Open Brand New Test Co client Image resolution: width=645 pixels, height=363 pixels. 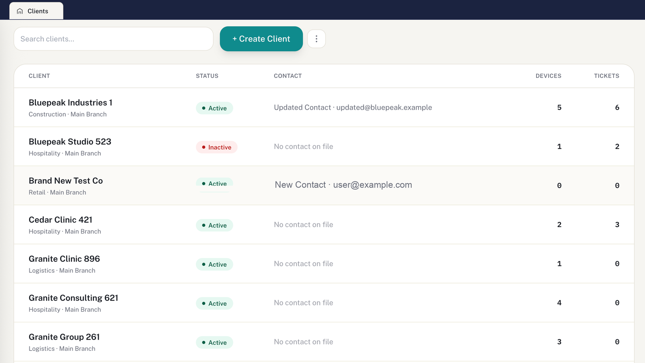click(66, 181)
